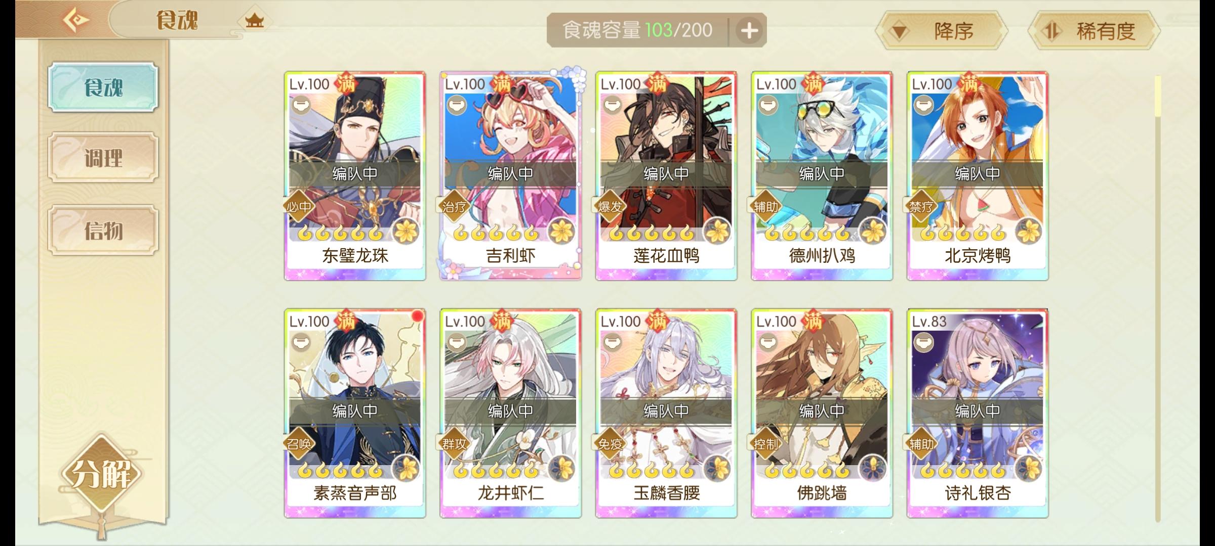This screenshot has width=1215, height=546.
Task: Tap the back arrow icon
Action: pyautogui.click(x=76, y=20)
